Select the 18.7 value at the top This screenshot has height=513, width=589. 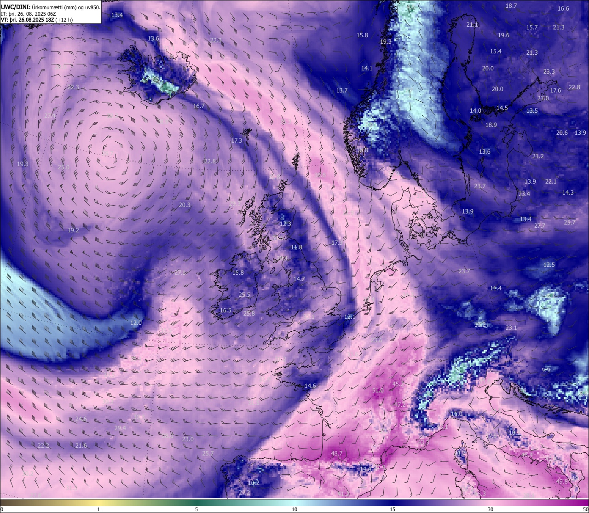click(x=511, y=6)
